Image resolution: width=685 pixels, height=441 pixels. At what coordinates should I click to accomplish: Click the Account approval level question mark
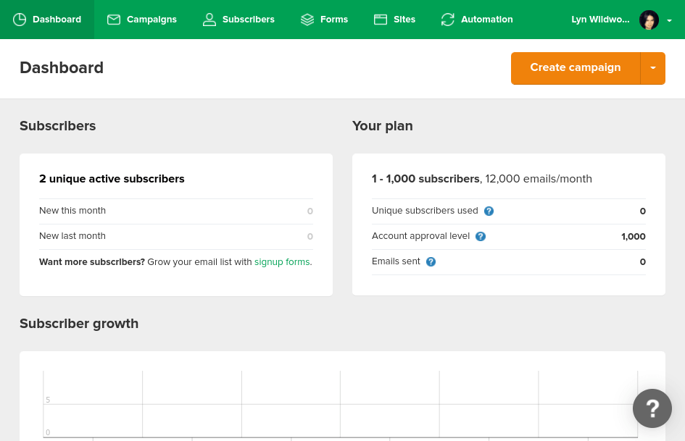point(481,236)
